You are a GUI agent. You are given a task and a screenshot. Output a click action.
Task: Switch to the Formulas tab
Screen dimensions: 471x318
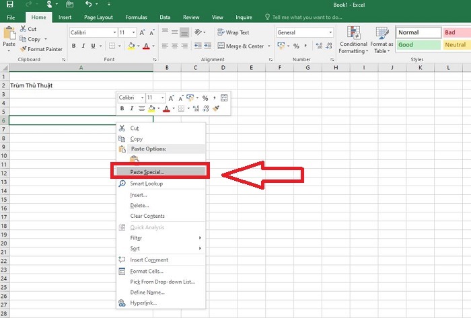point(136,17)
